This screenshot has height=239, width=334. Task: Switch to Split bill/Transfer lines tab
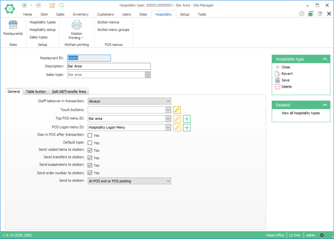[x=69, y=91]
